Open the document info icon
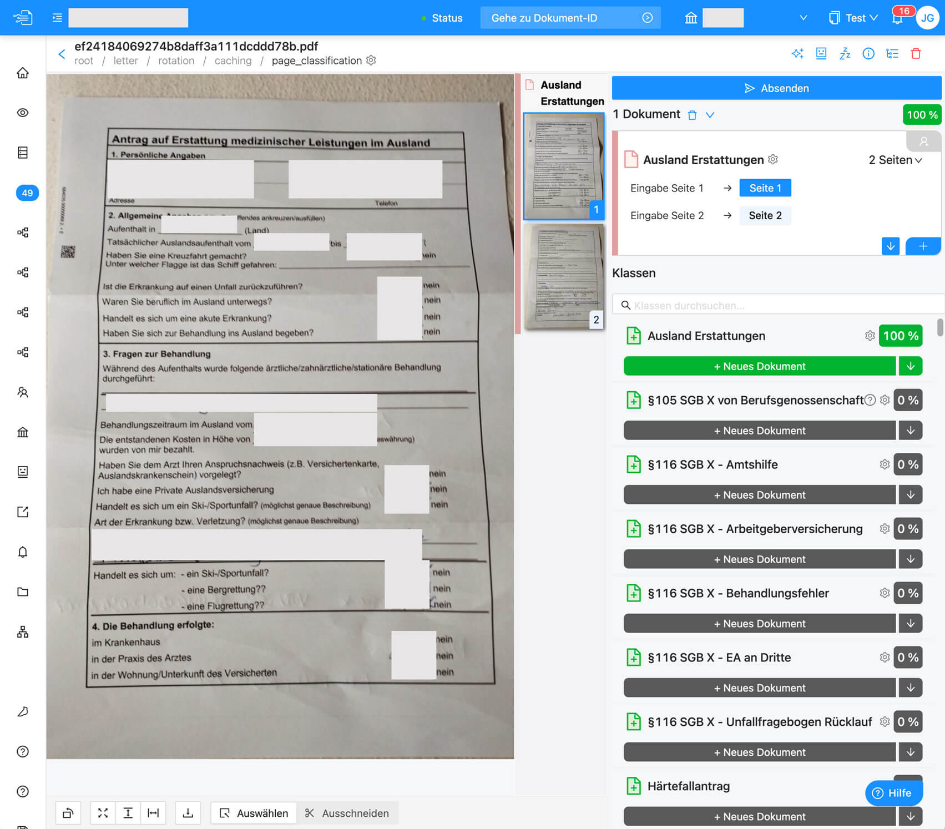The height and width of the screenshot is (829, 945). [x=868, y=53]
